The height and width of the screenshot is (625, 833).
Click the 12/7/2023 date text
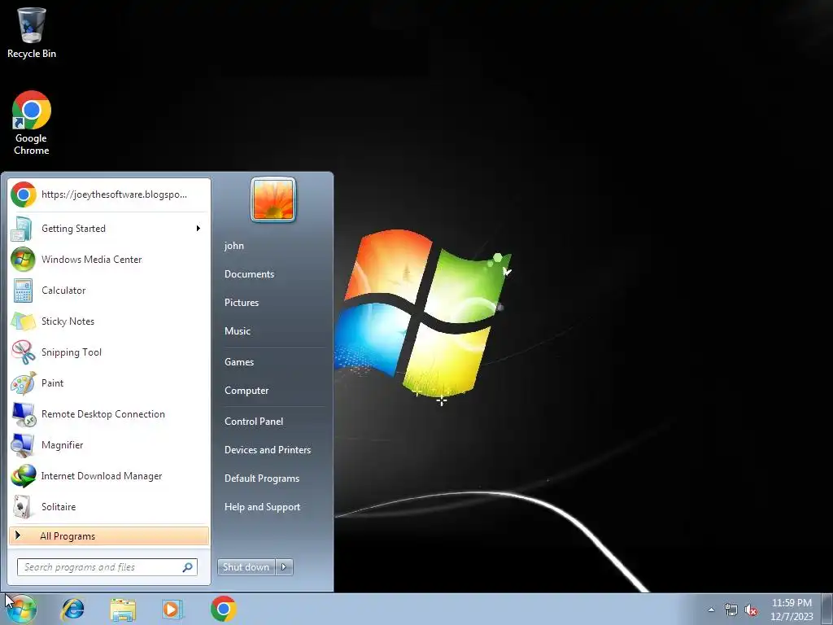click(792, 617)
